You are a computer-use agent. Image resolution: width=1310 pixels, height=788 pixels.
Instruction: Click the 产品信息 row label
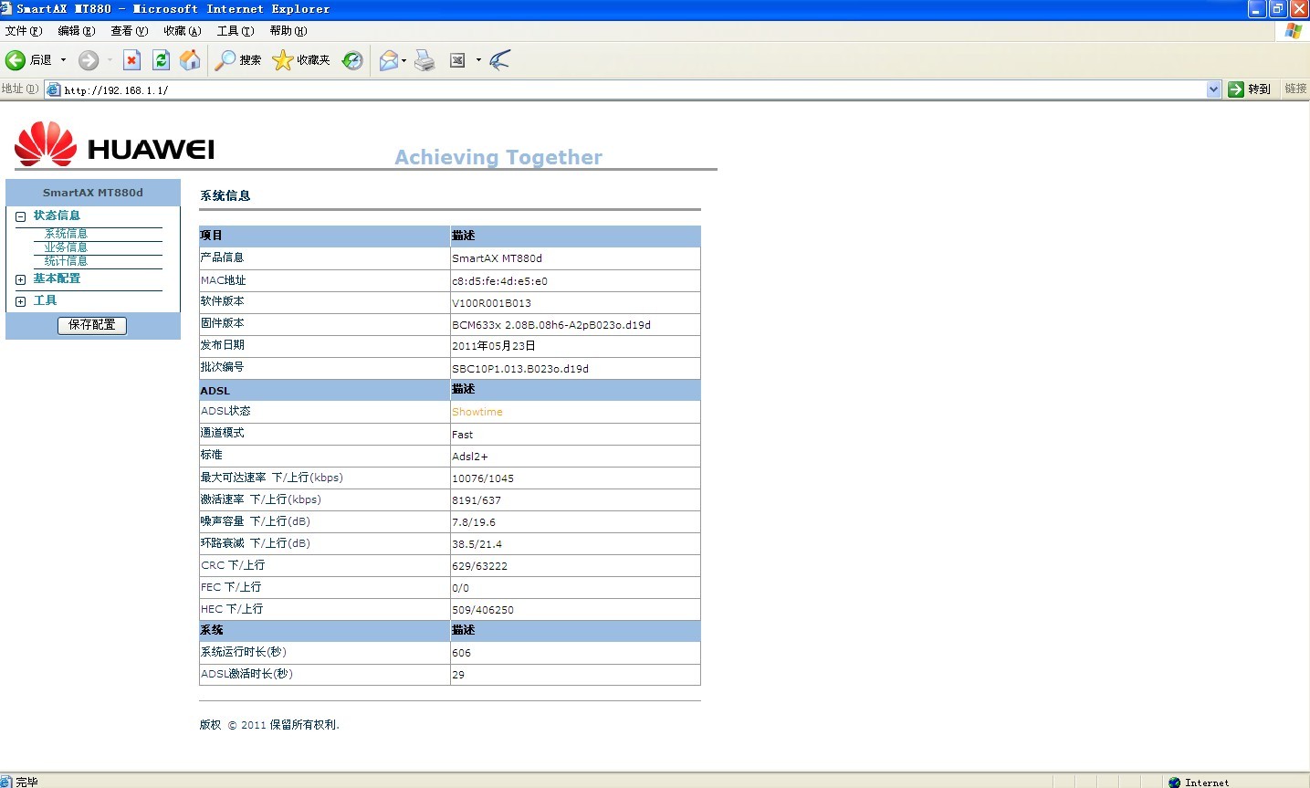pyautogui.click(x=222, y=257)
